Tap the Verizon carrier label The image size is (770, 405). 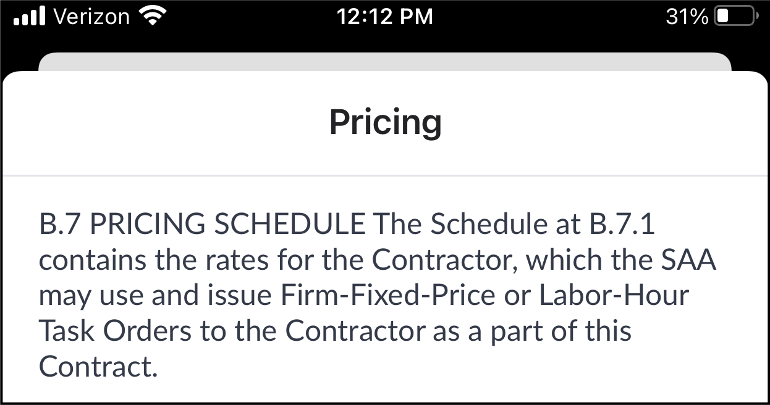coord(91,17)
